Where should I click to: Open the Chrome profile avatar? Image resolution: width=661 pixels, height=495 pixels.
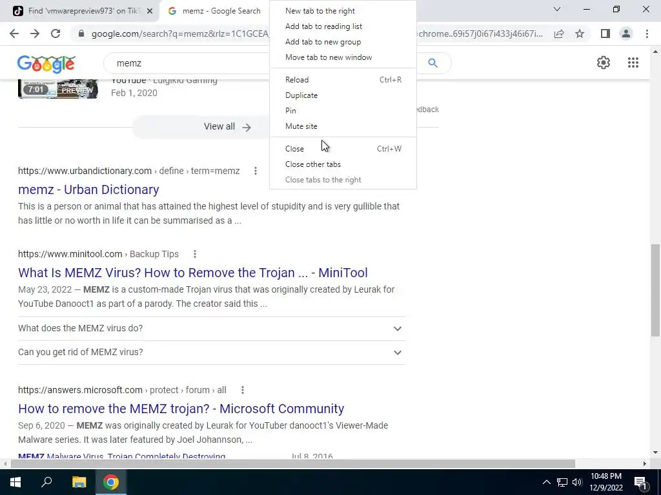pyautogui.click(x=626, y=34)
